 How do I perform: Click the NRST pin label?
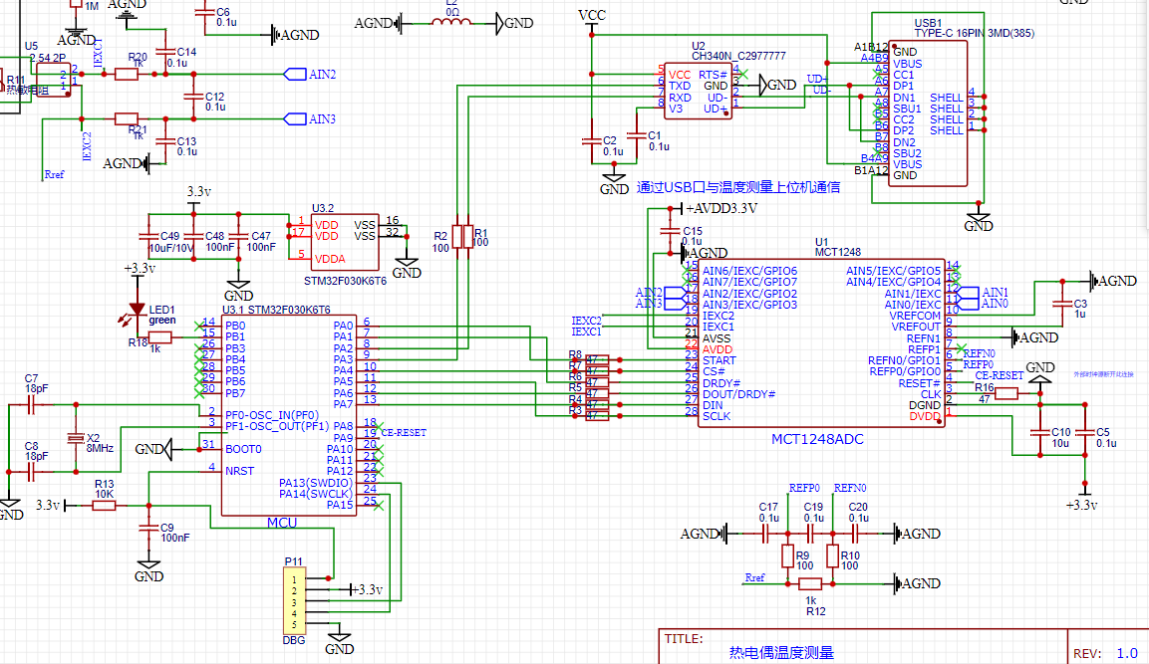[239, 471]
